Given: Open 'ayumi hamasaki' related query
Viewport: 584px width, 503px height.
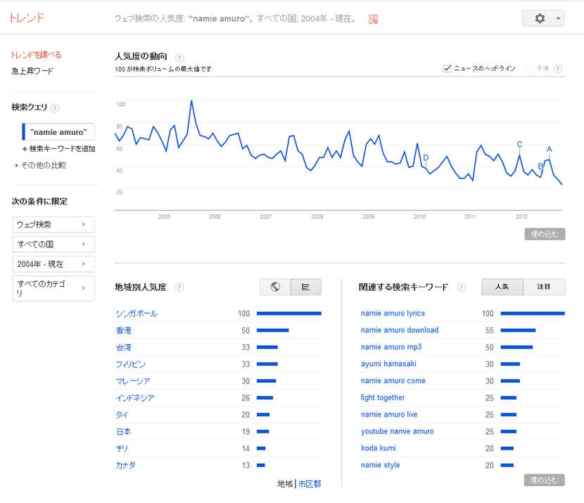Looking at the screenshot, I should pyautogui.click(x=388, y=364).
